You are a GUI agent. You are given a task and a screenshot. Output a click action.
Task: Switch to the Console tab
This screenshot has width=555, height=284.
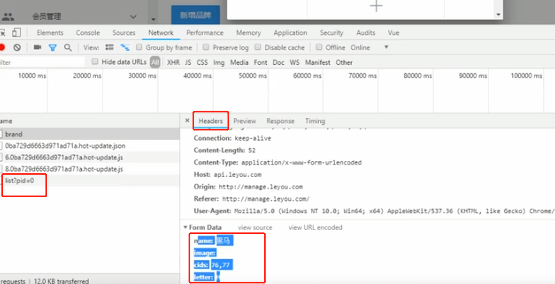[88, 33]
